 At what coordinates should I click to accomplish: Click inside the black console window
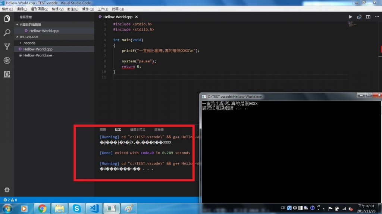tap(291, 152)
